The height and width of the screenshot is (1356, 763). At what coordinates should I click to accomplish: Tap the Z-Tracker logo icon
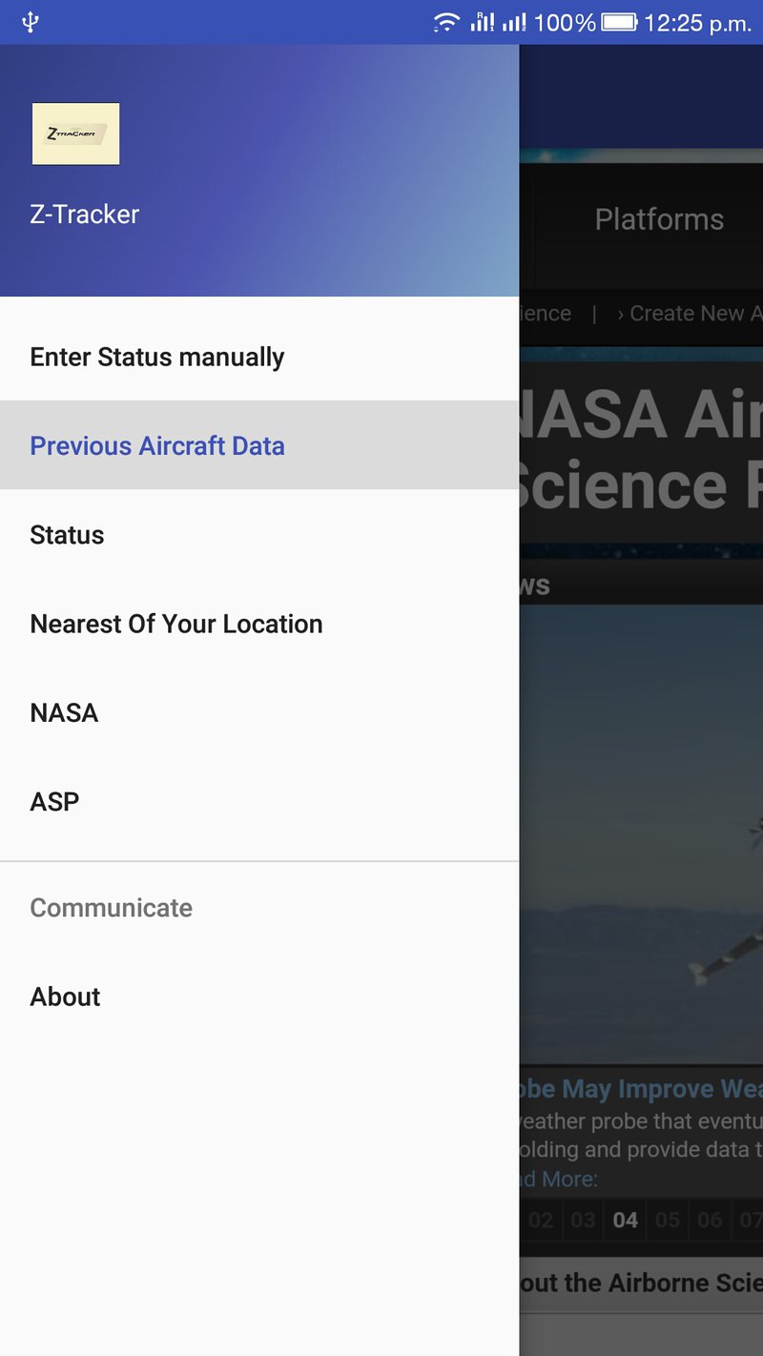click(x=75, y=134)
